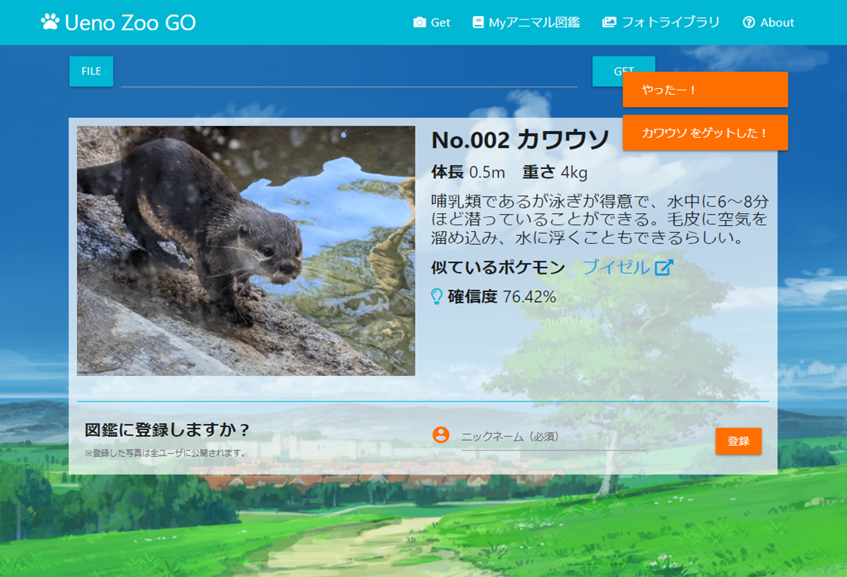The width and height of the screenshot is (847, 577).
Task: Click the file path input field
Action: click(349, 73)
